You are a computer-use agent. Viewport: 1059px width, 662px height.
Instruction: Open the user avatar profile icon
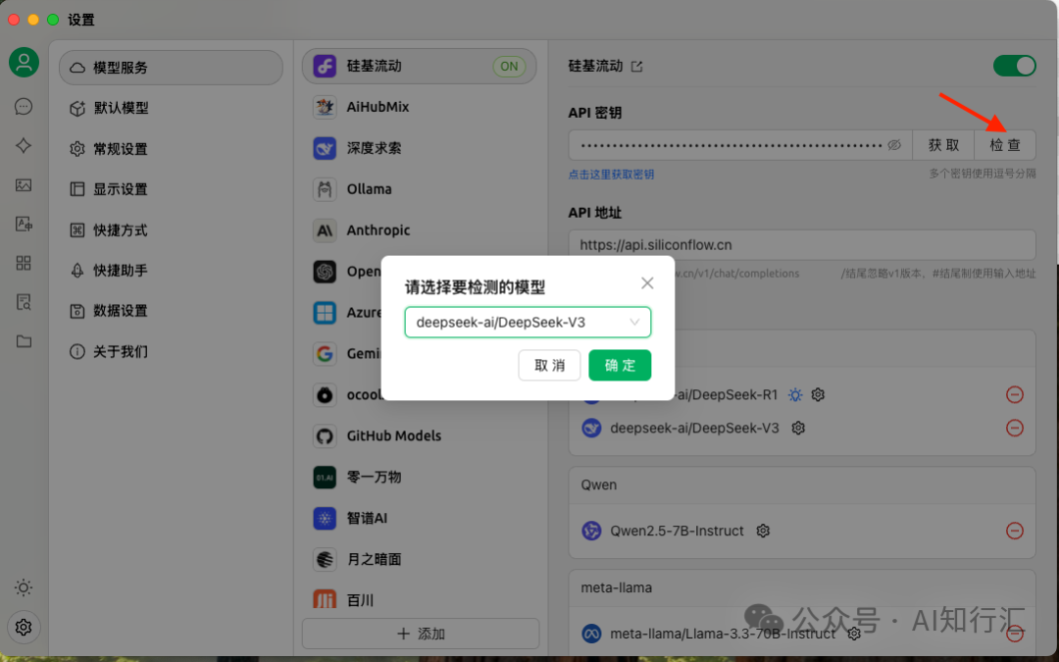click(x=24, y=62)
